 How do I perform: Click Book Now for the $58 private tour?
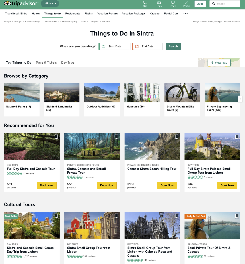point(107,185)
